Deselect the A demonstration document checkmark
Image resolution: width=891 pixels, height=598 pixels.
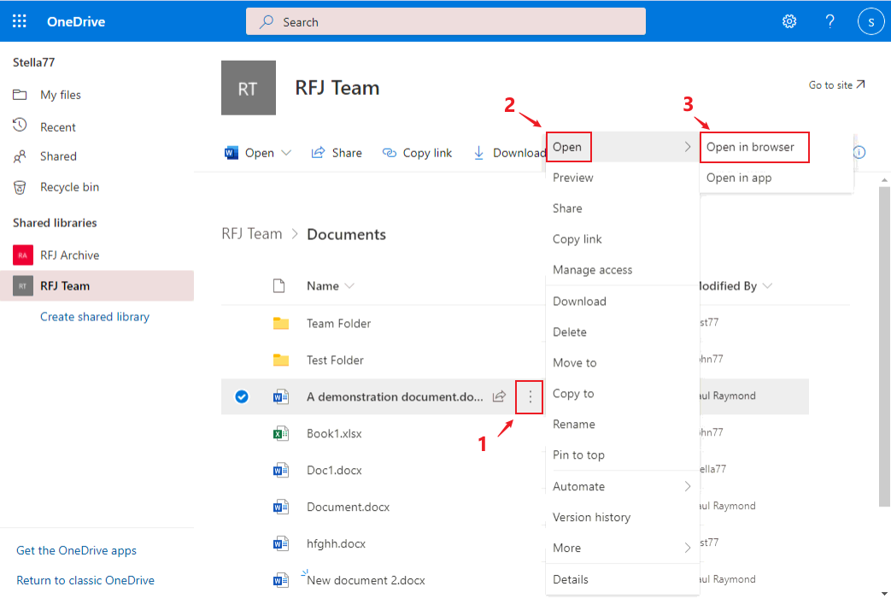coord(242,396)
